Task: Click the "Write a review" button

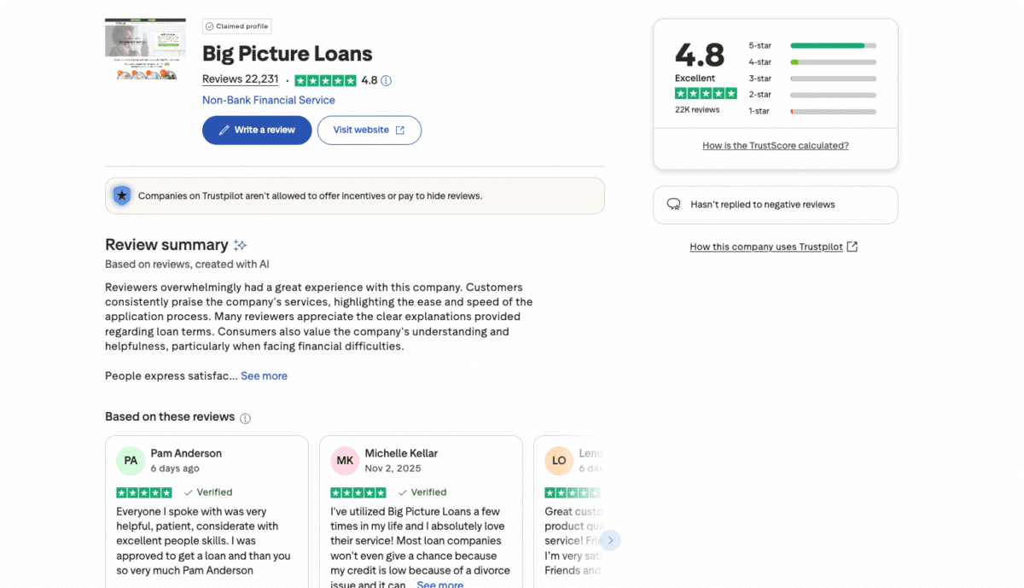Action: (x=257, y=130)
